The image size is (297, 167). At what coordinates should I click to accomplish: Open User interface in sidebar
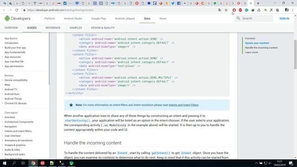click(x=13, y=136)
